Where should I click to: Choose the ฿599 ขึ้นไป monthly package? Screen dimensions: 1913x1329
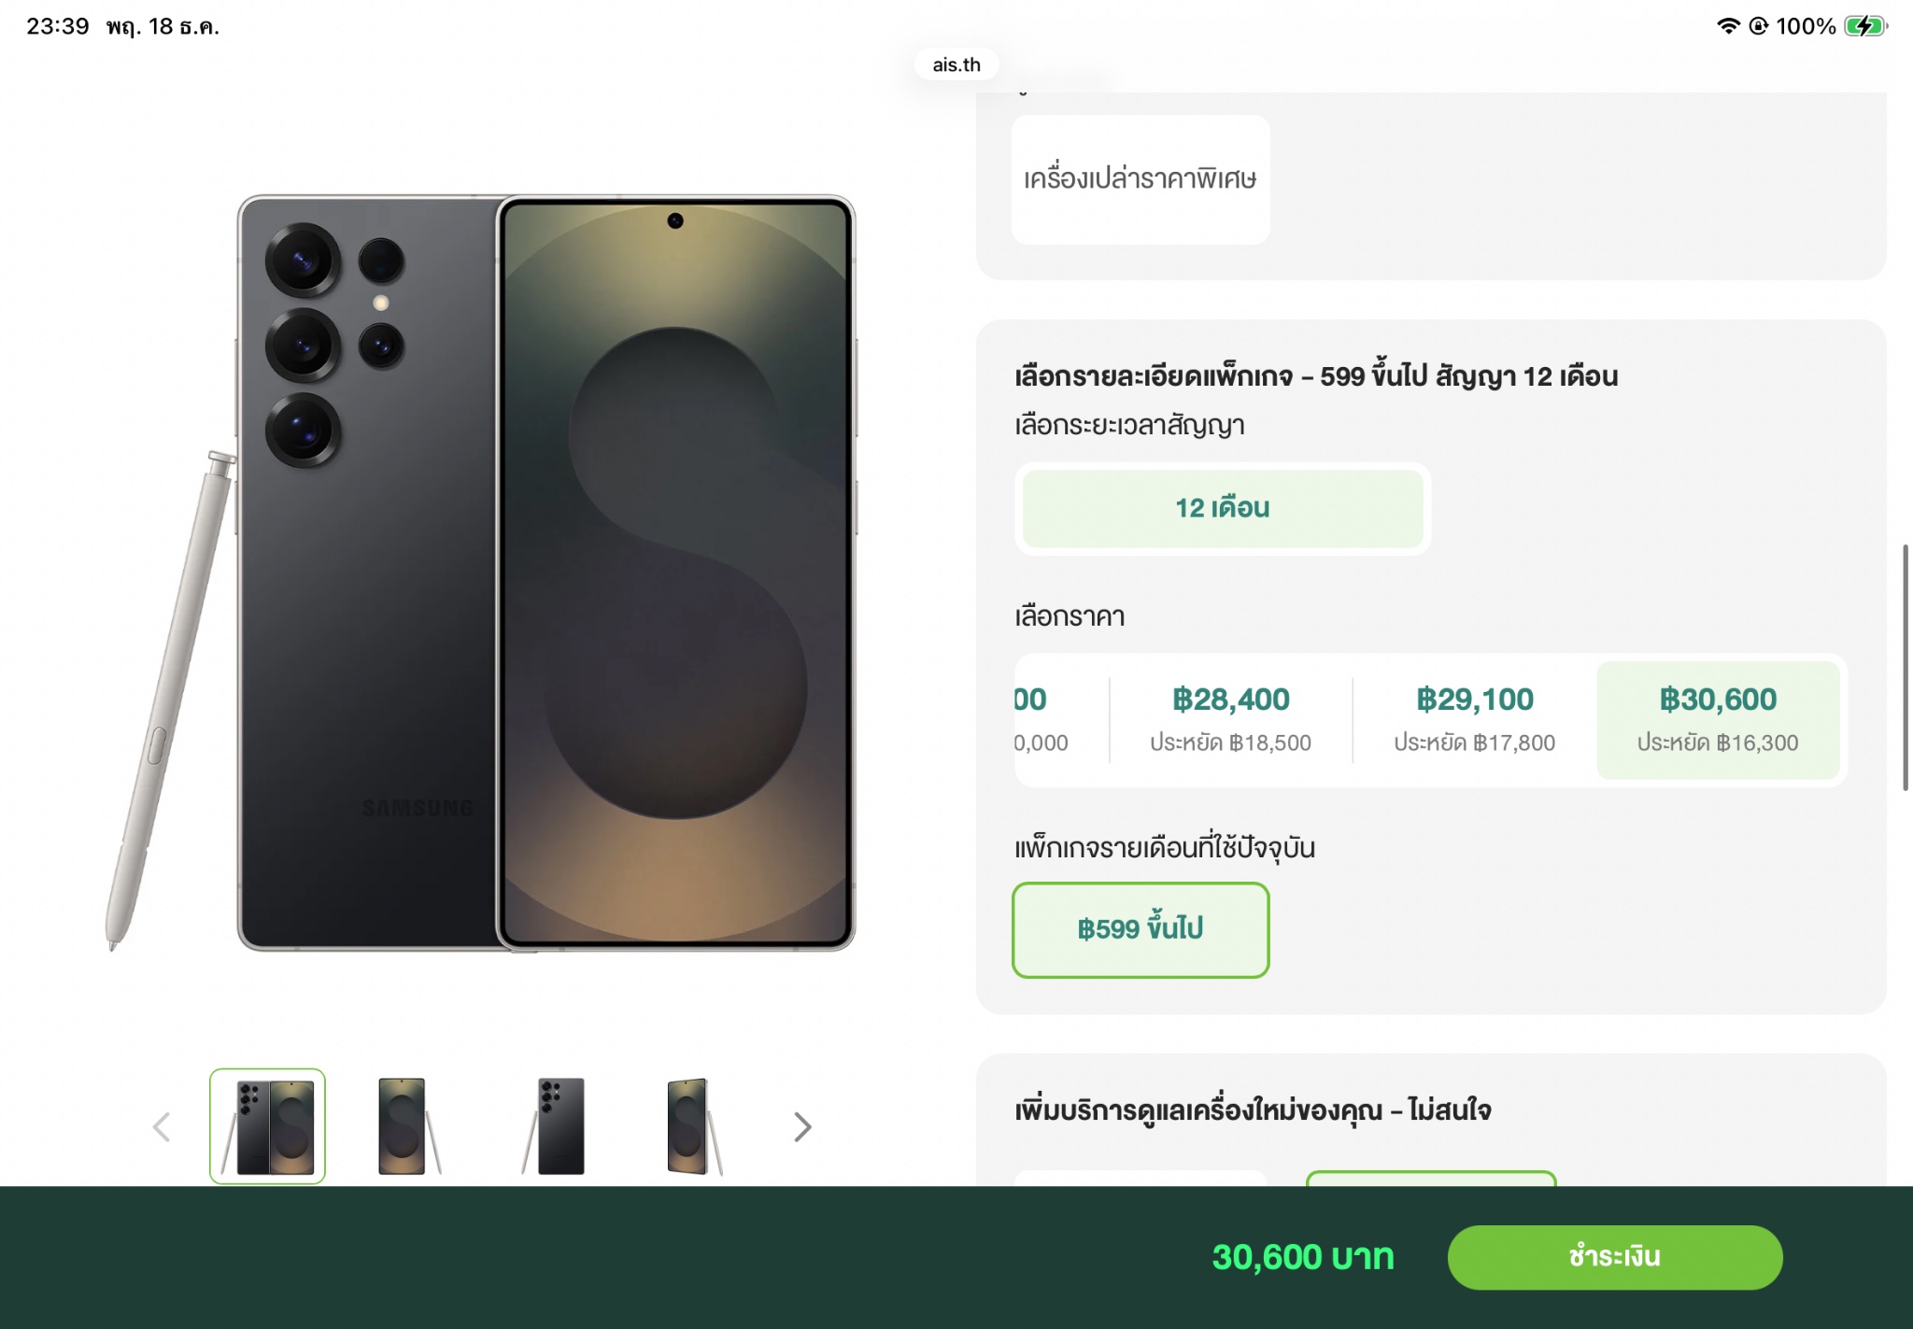tap(1140, 929)
